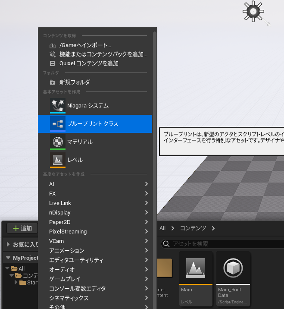Click the magnifier icon in asset search

[166, 244]
